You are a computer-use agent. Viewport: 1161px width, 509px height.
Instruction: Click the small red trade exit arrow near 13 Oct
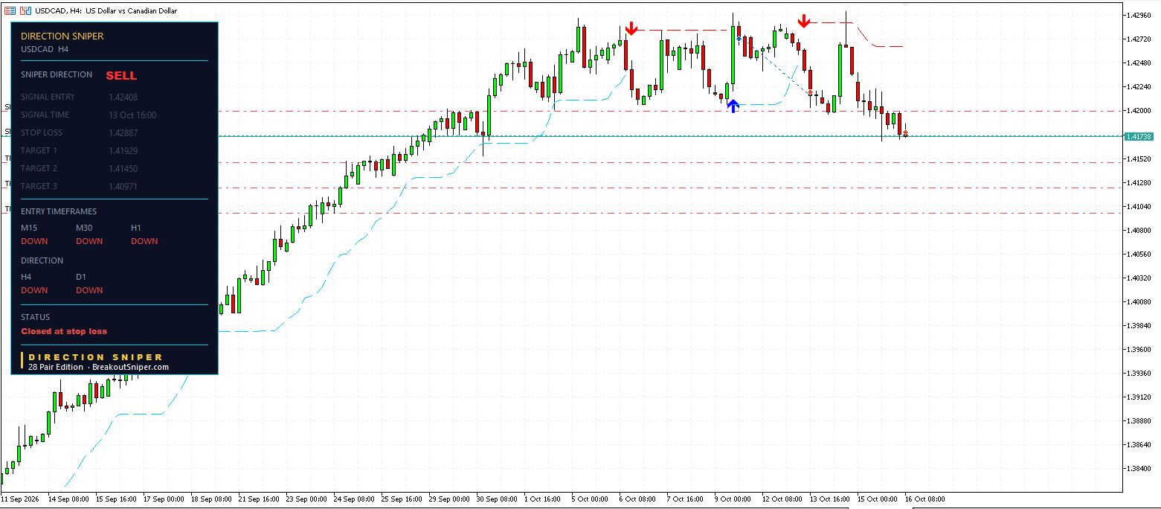[811, 94]
